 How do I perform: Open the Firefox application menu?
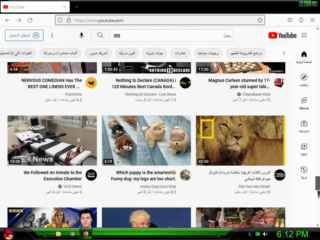click(312, 20)
